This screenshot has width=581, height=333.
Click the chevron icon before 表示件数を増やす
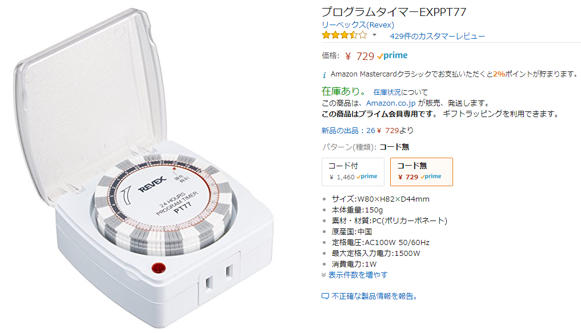(x=324, y=275)
